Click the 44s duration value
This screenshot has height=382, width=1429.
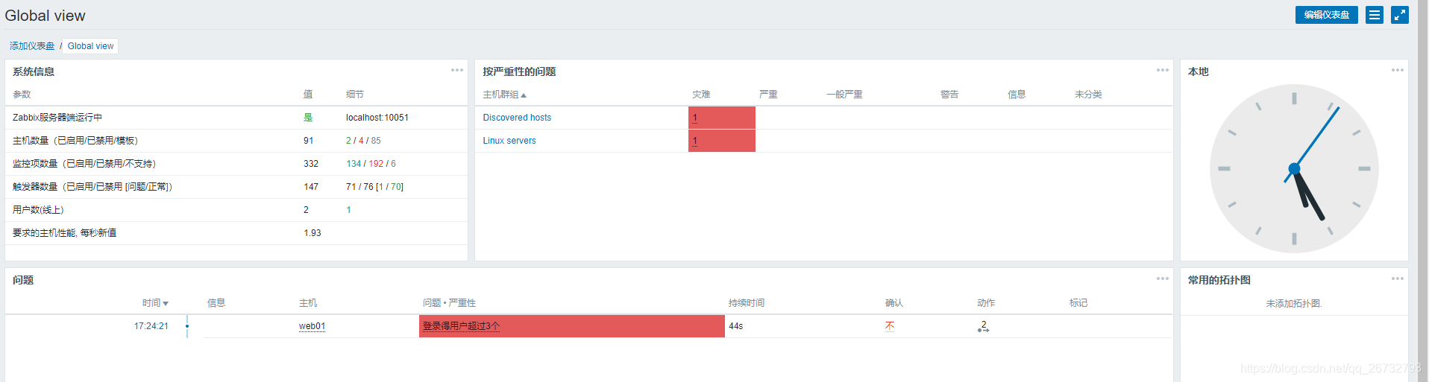(736, 326)
